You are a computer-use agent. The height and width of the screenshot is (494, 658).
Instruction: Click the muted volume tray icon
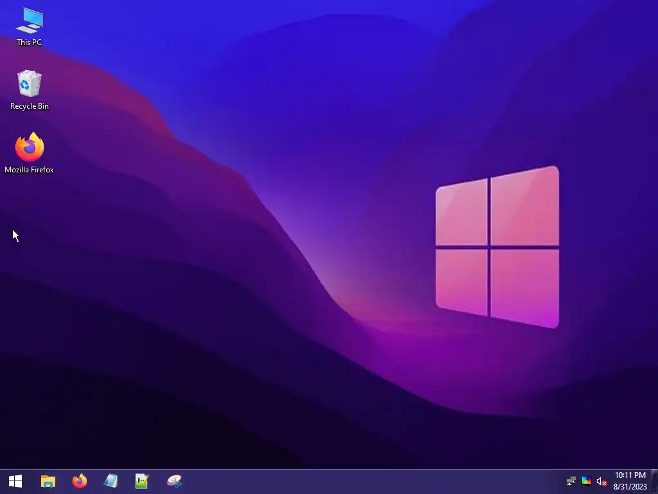(601, 481)
